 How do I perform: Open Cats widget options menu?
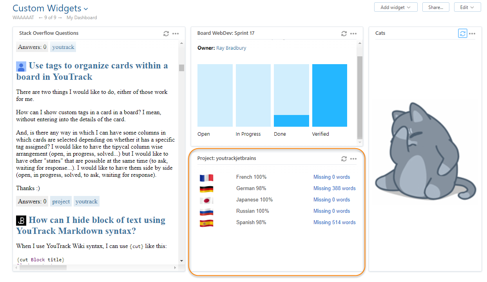coord(472,34)
